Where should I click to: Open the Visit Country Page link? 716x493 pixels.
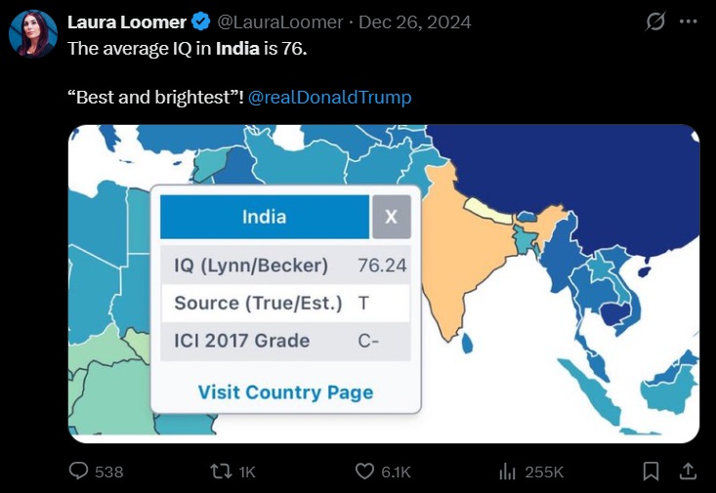[x=285, y=392]
